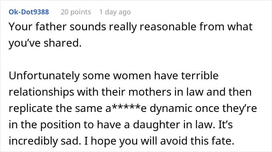Image resolution: width=272 pixels, height=152 pixels.
Task: Click the word dynamic in the comment
Action: coord(171,109)
